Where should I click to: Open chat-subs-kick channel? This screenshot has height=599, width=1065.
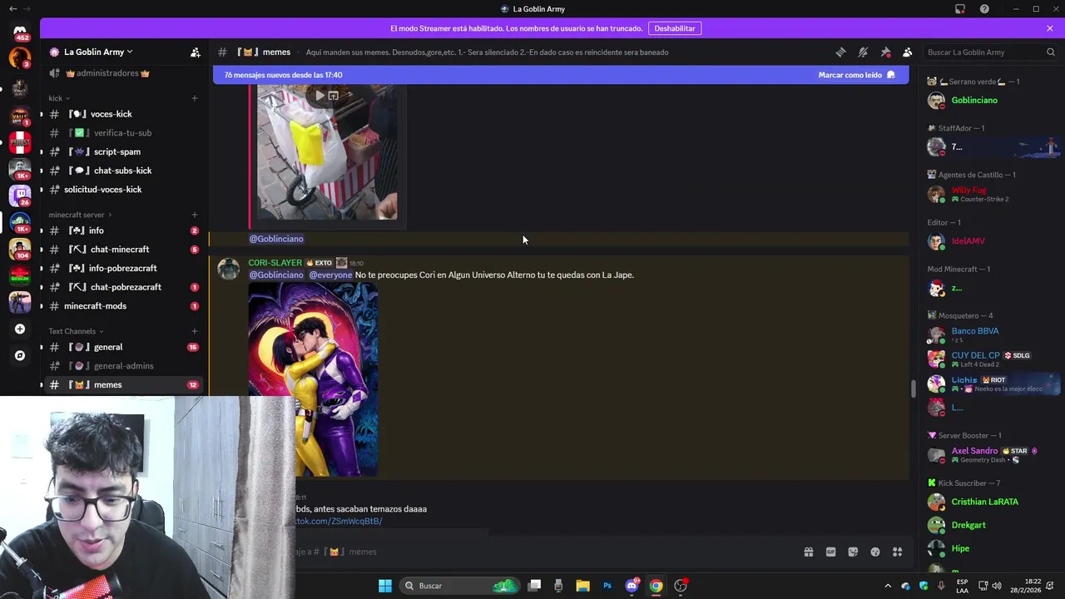click(123, 171)
